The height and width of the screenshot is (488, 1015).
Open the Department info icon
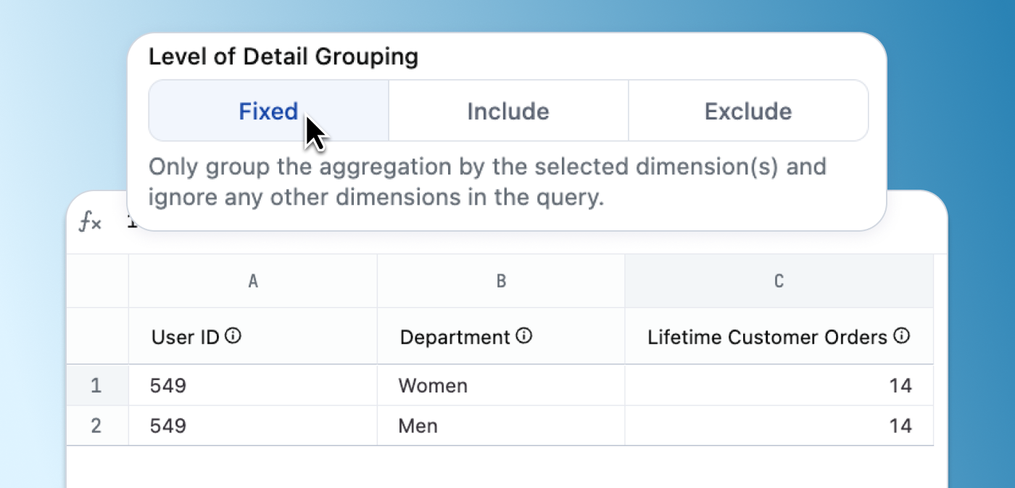point(524,336)
